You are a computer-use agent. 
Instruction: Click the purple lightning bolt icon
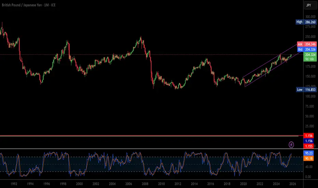point(291,145)
